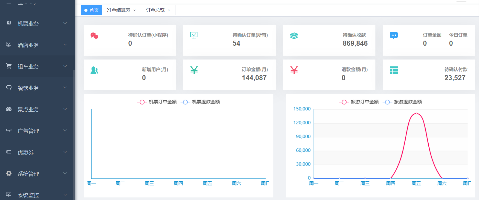
Task: Click the 广告管理 sidebar icon
Action: pos(9,130)
